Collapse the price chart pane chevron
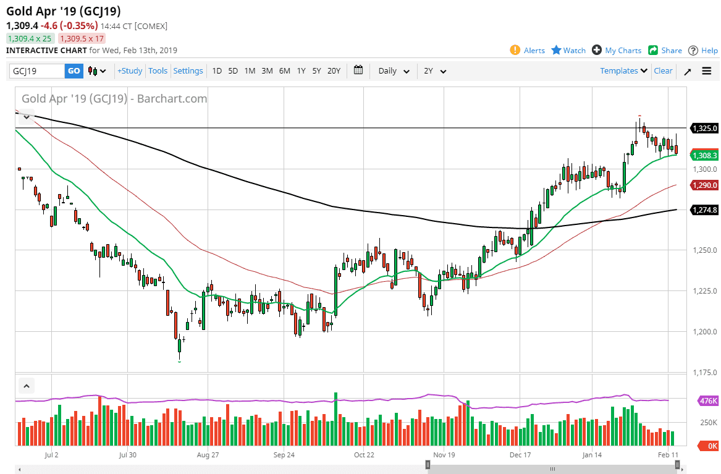 click(26, 116)
